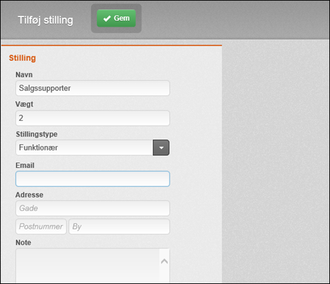Click the Stillingstype label text
Viewport: 330px width, 284px height.
pos(37,134)
